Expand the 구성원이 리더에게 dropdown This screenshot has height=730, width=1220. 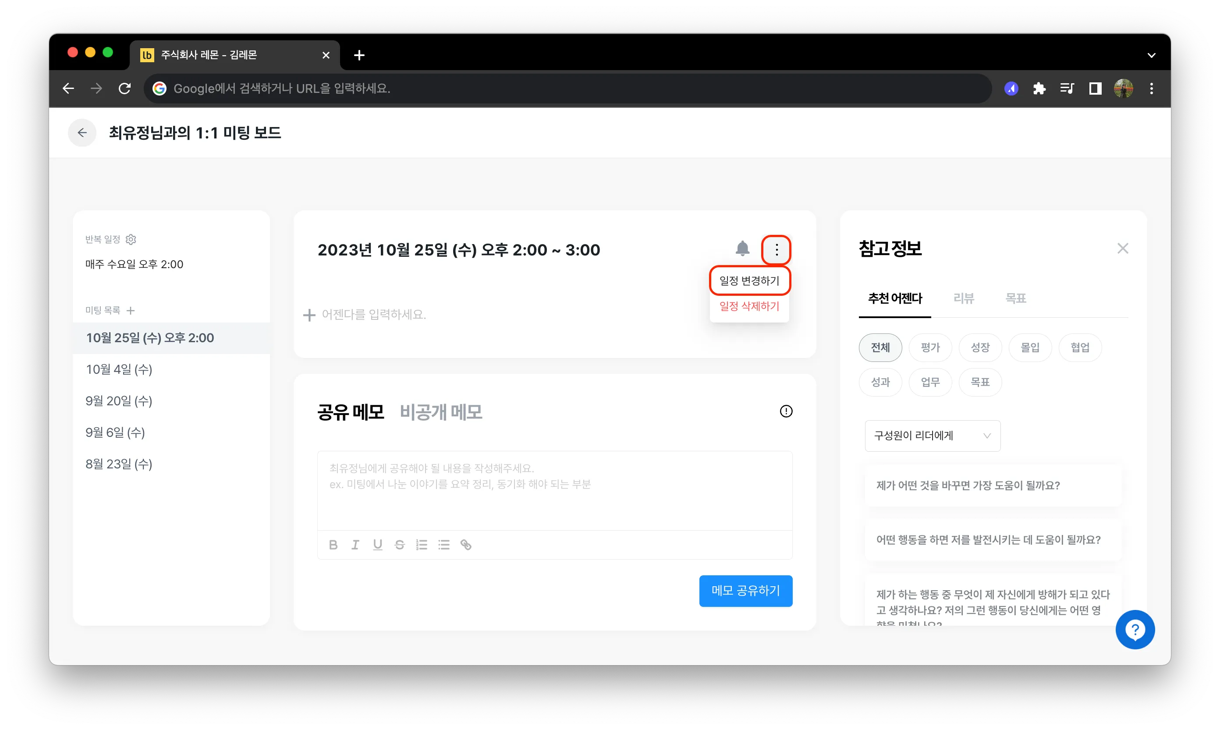(x=932, y=436)
